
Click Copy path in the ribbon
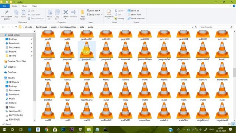click(x=34, y=15)
